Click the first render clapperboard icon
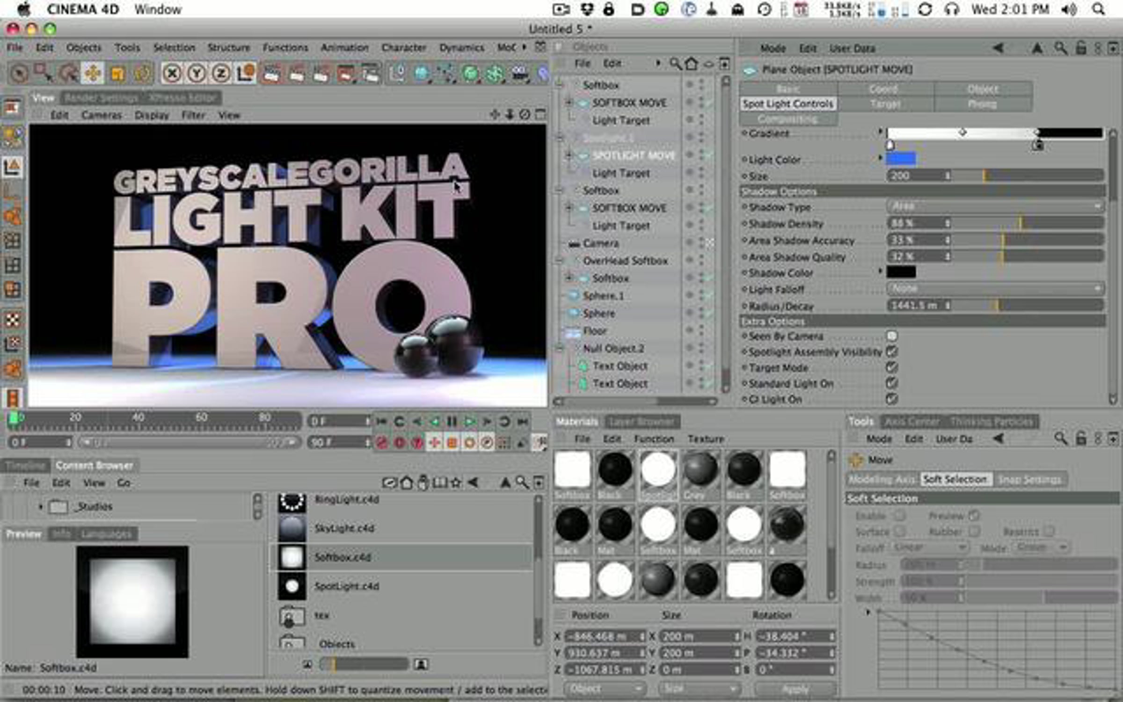Viewport: 1123px width, 702px height. point(272,73)
